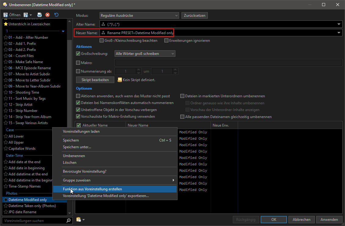
Task: Click the star beside Time-Stamp Names
Action: (x=6, y=186)
